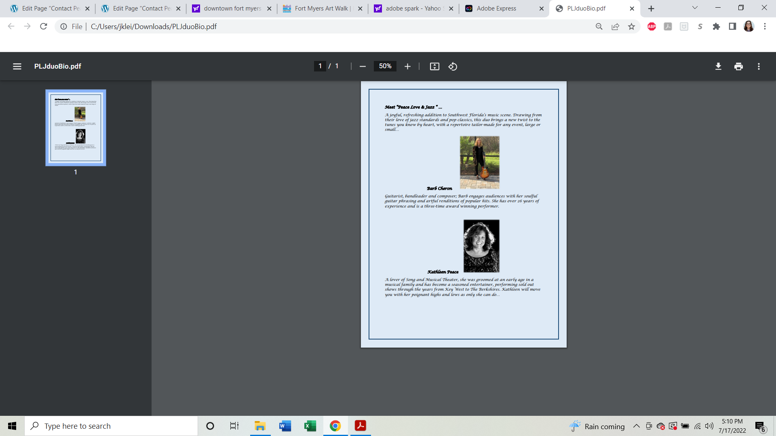Open a new browser tab
Screen dimensions: 776x436
coord(651,8)
